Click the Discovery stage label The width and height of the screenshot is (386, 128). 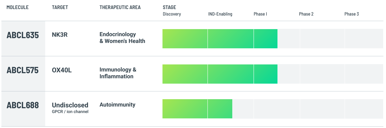click(x=172, y=14)
